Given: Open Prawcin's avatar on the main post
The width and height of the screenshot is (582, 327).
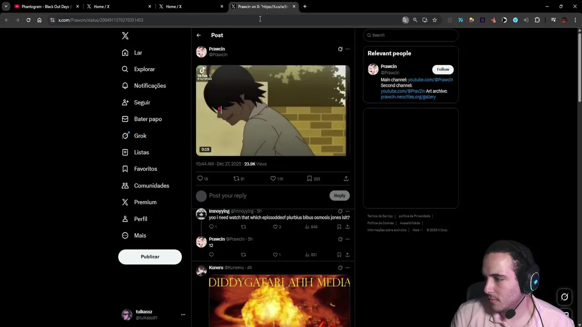Looking at the screenshot, I should tap(201, 52).
